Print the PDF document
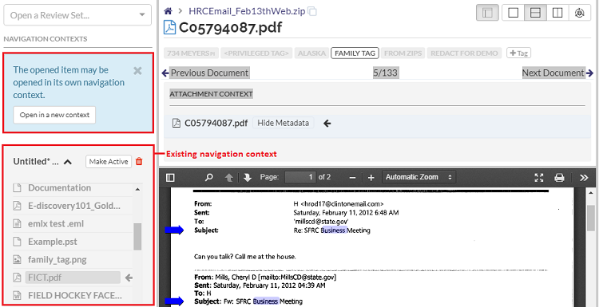This screenshot has width=599, height=307. [x=559, y=177]
